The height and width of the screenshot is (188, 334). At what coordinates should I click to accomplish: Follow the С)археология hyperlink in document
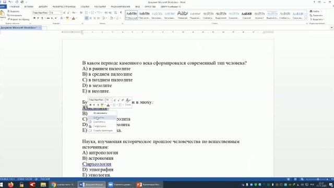click(97, 164)
